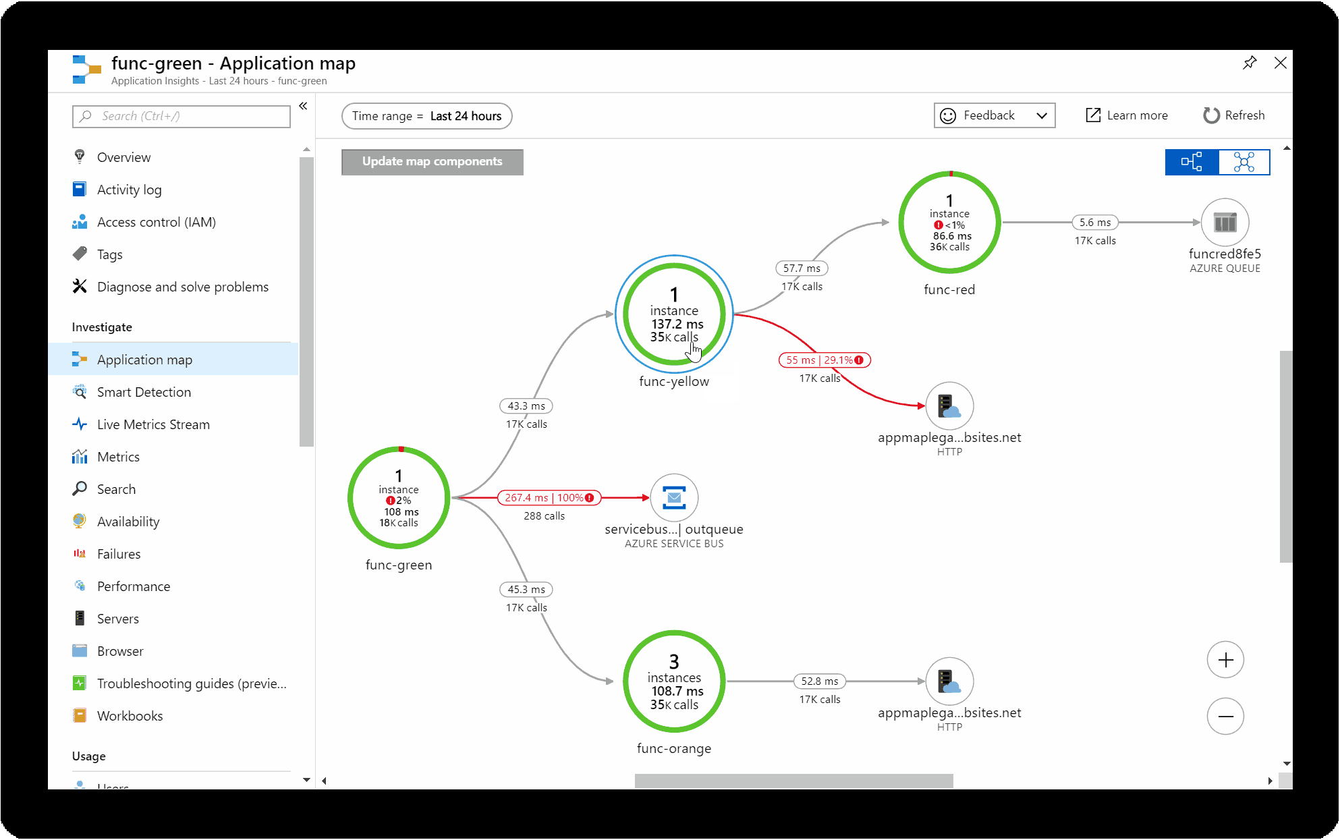
Task: Click the 5.6 ms edge label
Action: click(1095, 223)
